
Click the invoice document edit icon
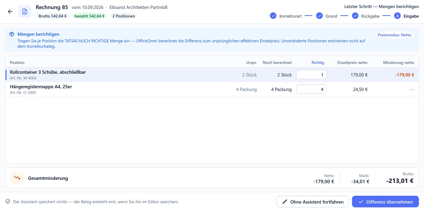(25, 12)
